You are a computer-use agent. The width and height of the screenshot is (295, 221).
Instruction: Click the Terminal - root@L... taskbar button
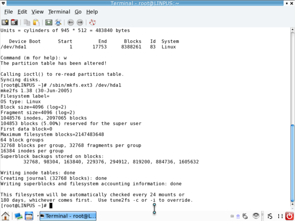[68, 216]
